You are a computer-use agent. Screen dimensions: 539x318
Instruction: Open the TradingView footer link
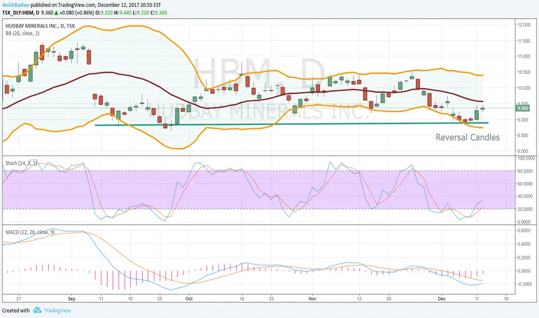coord(57,310)
